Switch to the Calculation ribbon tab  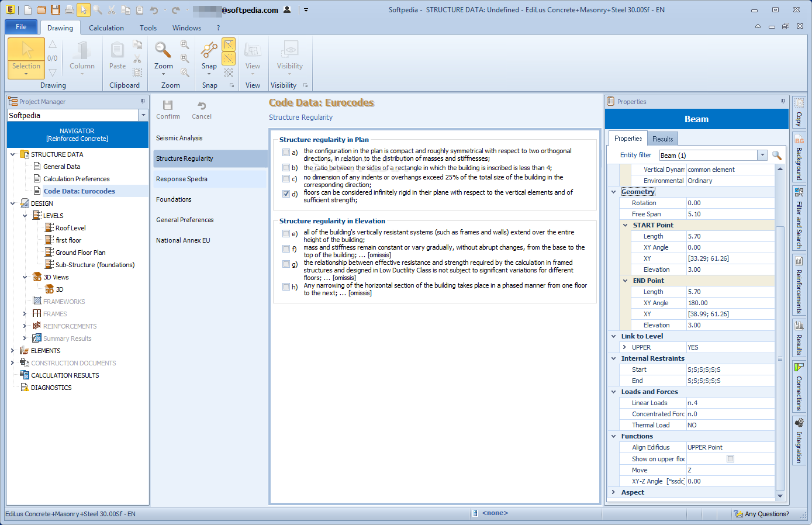tap(106, 27)
